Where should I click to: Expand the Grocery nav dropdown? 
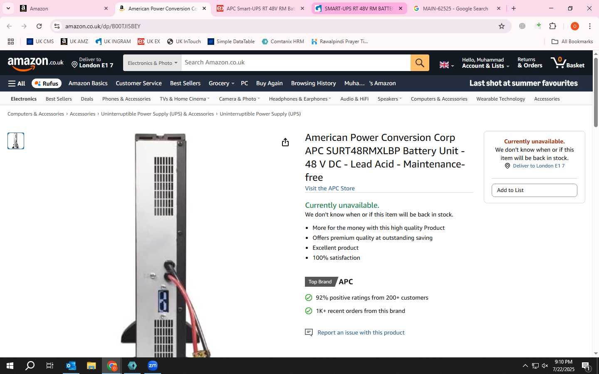[221, 84]
